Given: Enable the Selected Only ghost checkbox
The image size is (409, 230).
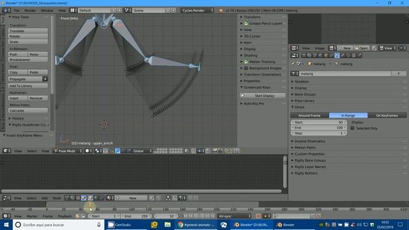Looking at the screenshot, I should (x=352, y=128).
